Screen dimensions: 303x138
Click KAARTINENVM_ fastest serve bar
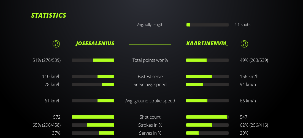click(x=207, y=76)
